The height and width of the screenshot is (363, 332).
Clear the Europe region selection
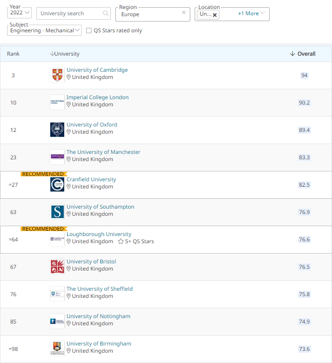(183, 13)
